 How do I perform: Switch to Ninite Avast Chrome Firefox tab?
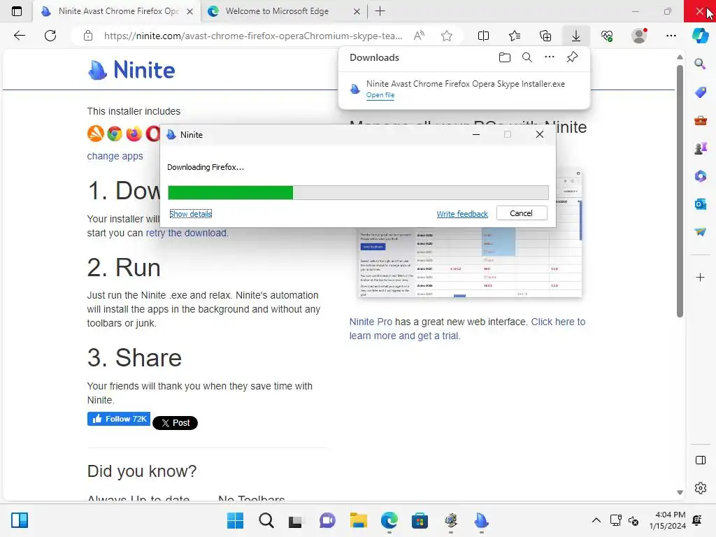coord(116,11)
